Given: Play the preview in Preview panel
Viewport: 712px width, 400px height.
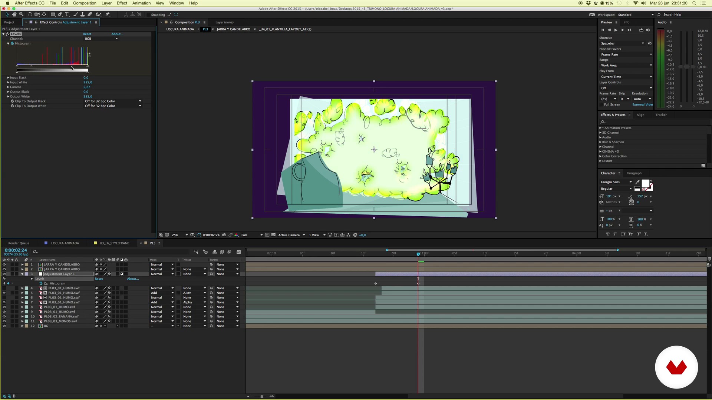Looking at the screenshot, I should (616, 30).
